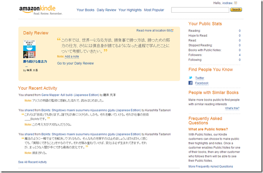
Task: Click the Your Public Stats heading
Action: 205,24
